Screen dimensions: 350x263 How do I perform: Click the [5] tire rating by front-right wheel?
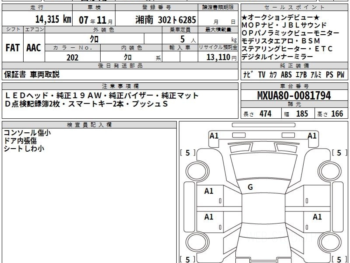pos(339,153)
